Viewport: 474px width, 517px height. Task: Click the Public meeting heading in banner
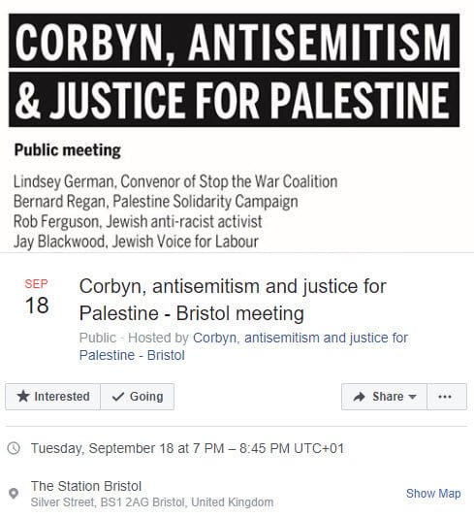tap(68, 150)
